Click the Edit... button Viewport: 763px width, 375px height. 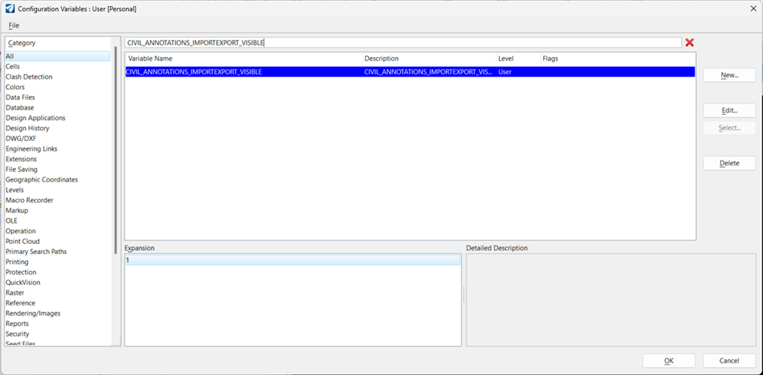pos(729,110)
